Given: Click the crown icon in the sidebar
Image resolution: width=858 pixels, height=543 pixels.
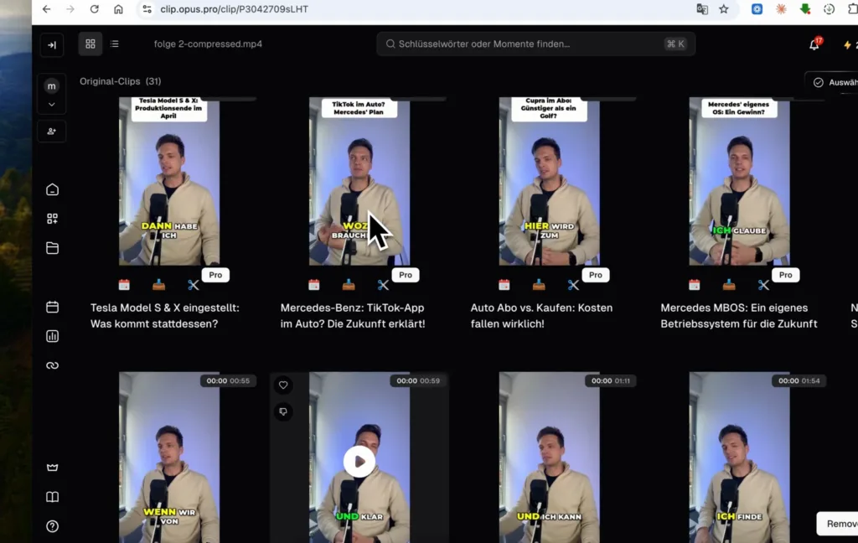Looking at the screenshot, I should [53, 468].
